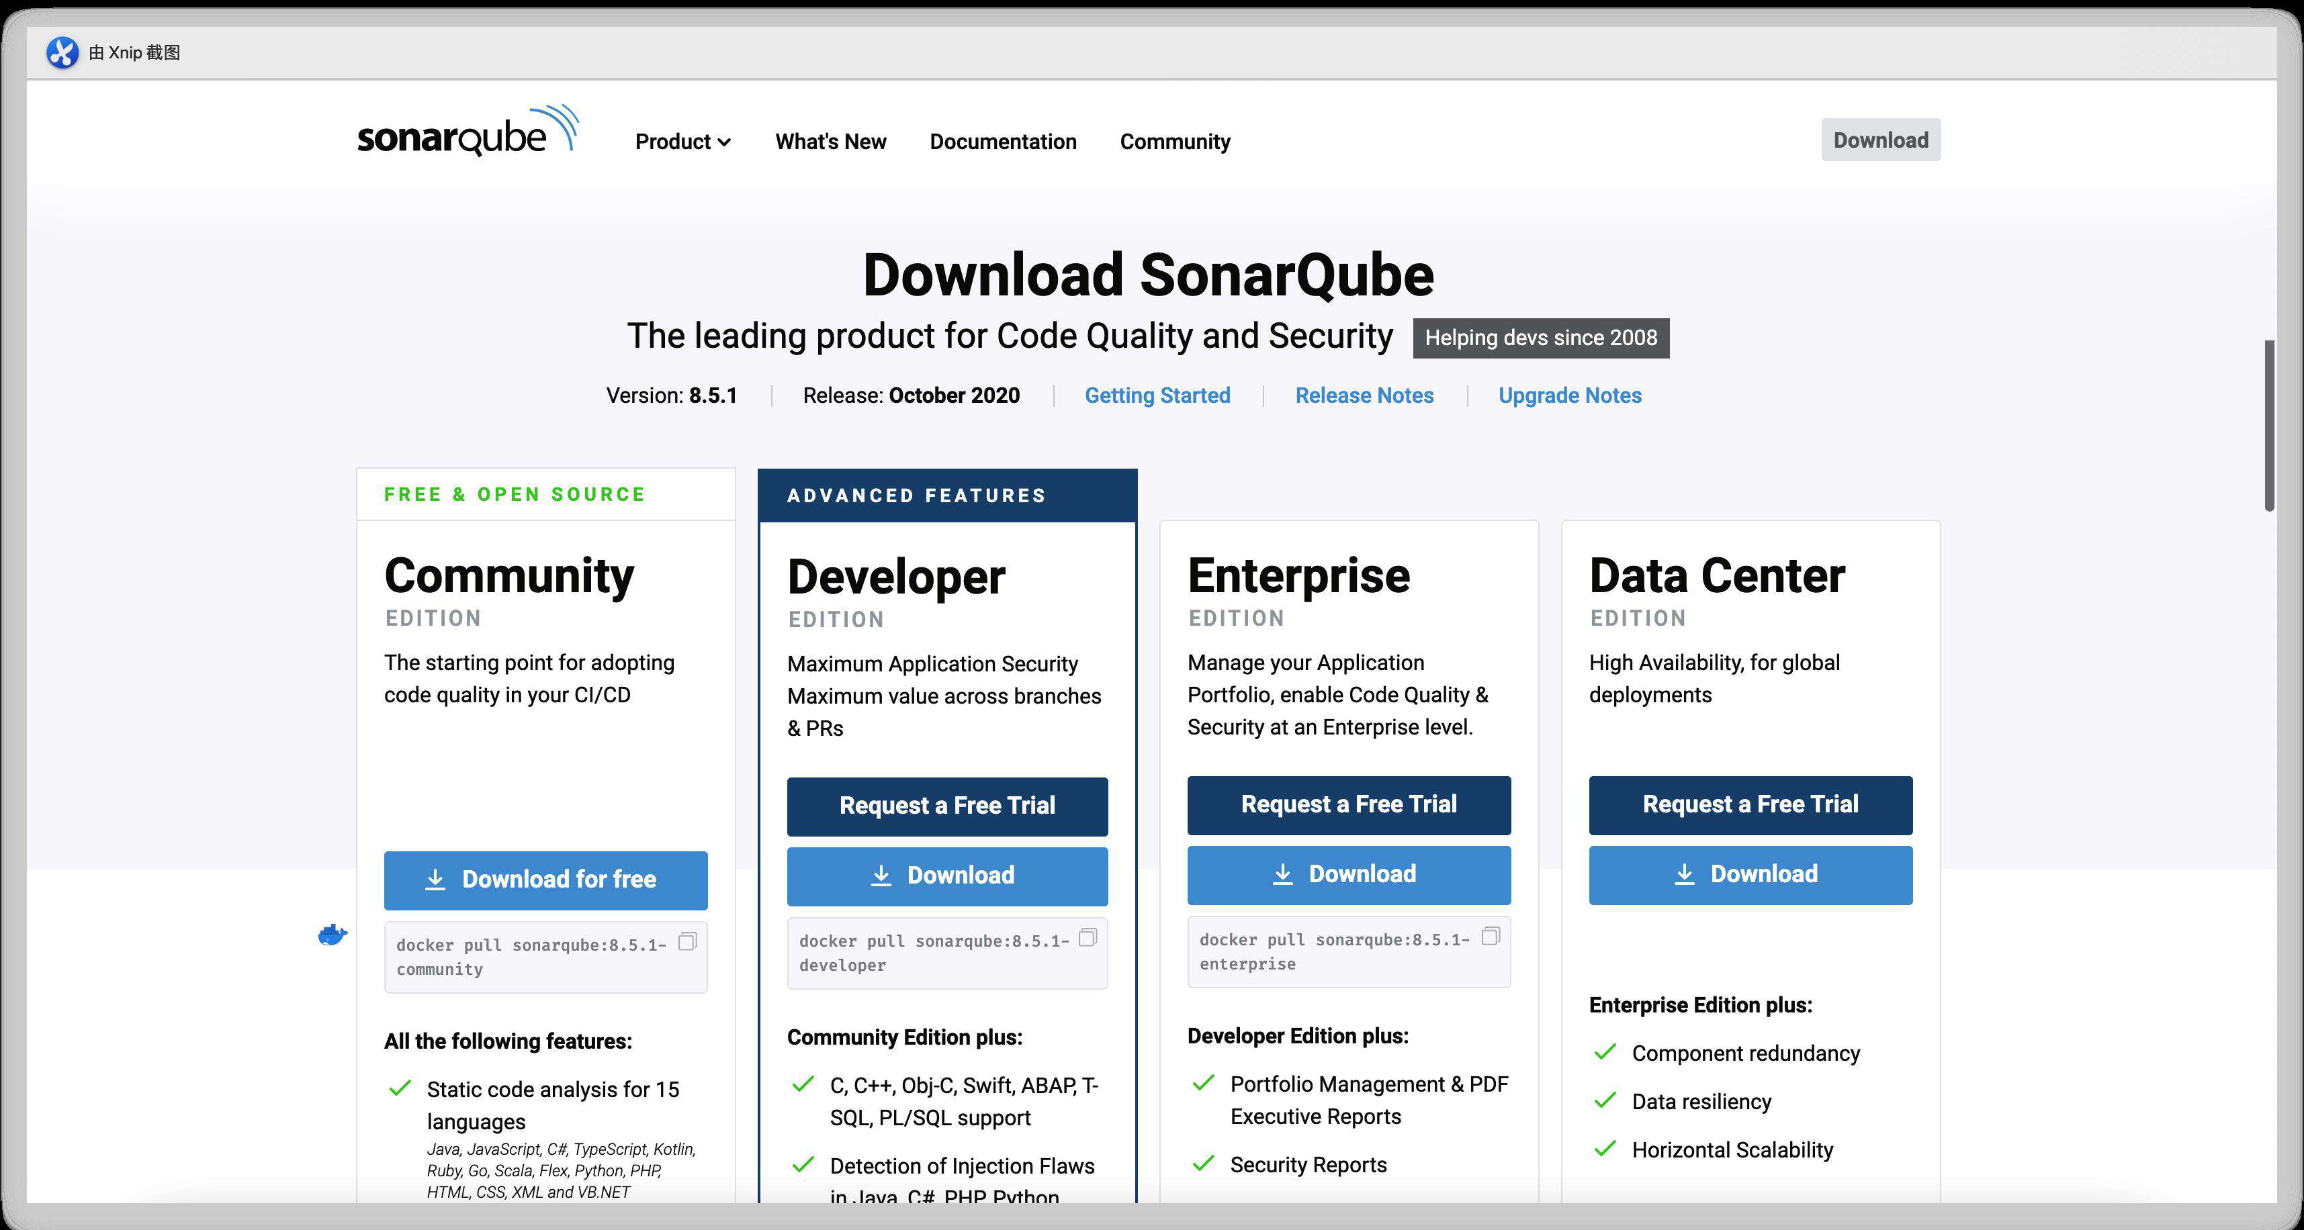Click the 'Data resiliency' feature item
Viewport: 2304px width, 1230px height.
click(x=1701, y=1101)
